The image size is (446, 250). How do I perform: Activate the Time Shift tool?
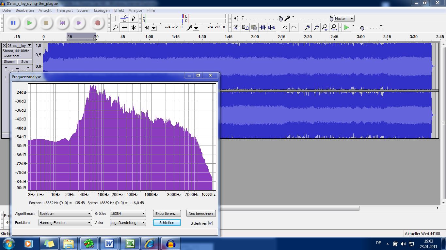pos(124,28)
